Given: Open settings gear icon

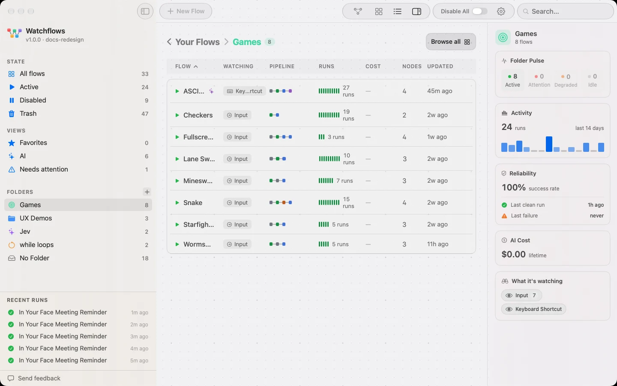Looking at the screenshot, I should [501, 12].
